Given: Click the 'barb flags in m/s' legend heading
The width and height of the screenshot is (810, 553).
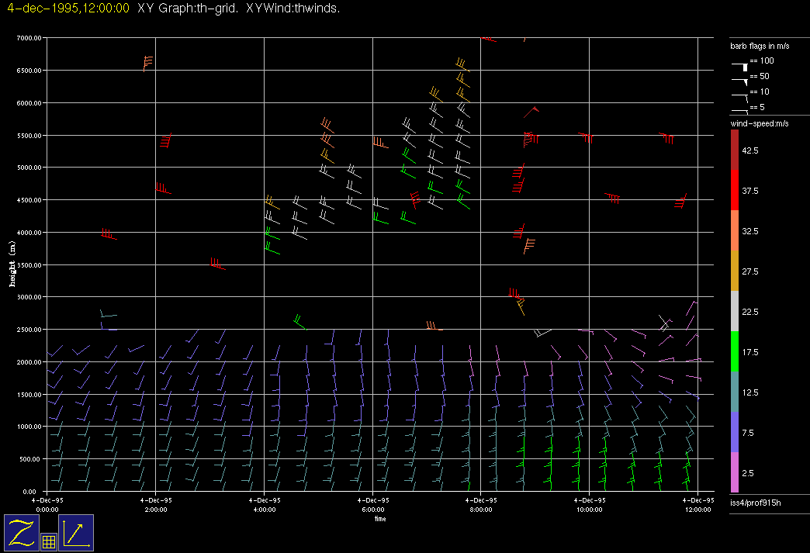Looking at the screenshot, I should pyautogui.click(x=759, y=47).
